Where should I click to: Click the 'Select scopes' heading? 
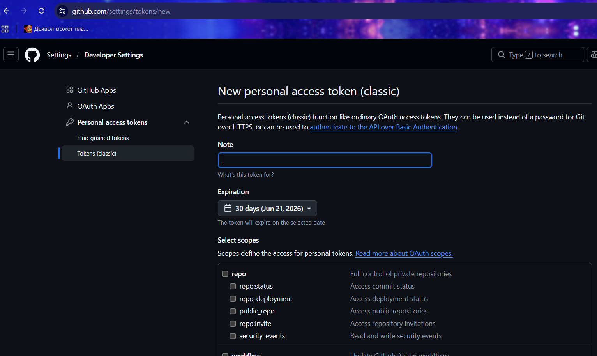tap(238, 240)
